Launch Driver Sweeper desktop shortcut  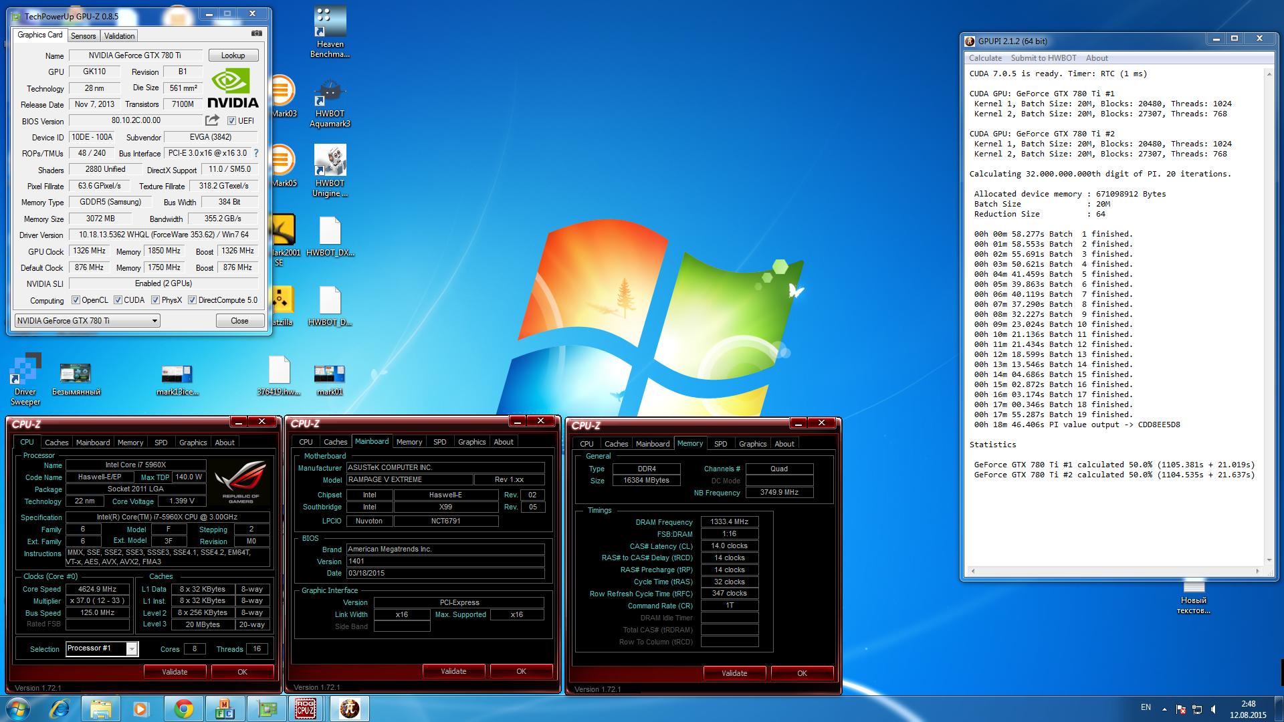(x=25, y=379)
